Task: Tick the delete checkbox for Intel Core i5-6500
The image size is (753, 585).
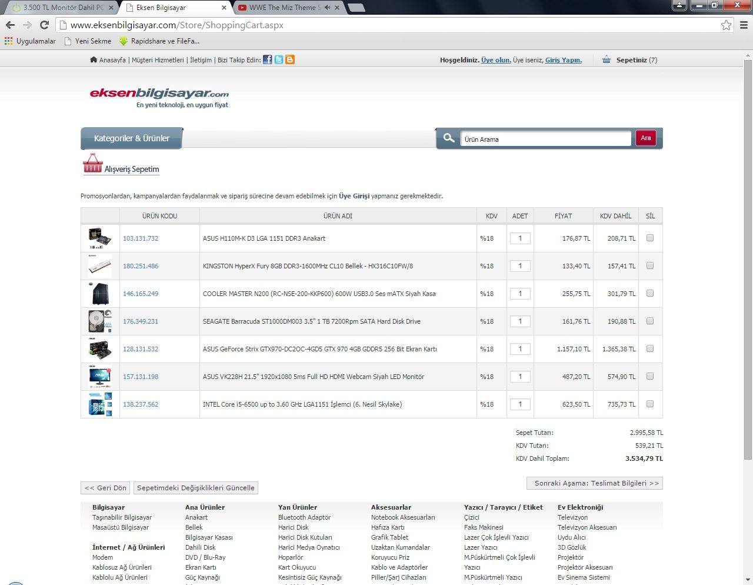Action: point(650,404)
